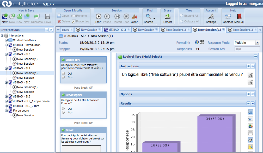Image resolution: width=263 pixels, height=153 pixels.
Task: Open the Manual help book icon
Action: pos(239,17)
